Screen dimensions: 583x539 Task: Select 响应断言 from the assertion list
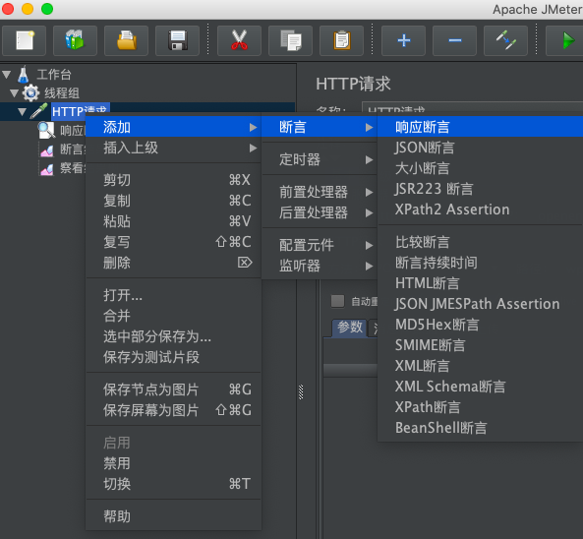pos(481,127)
